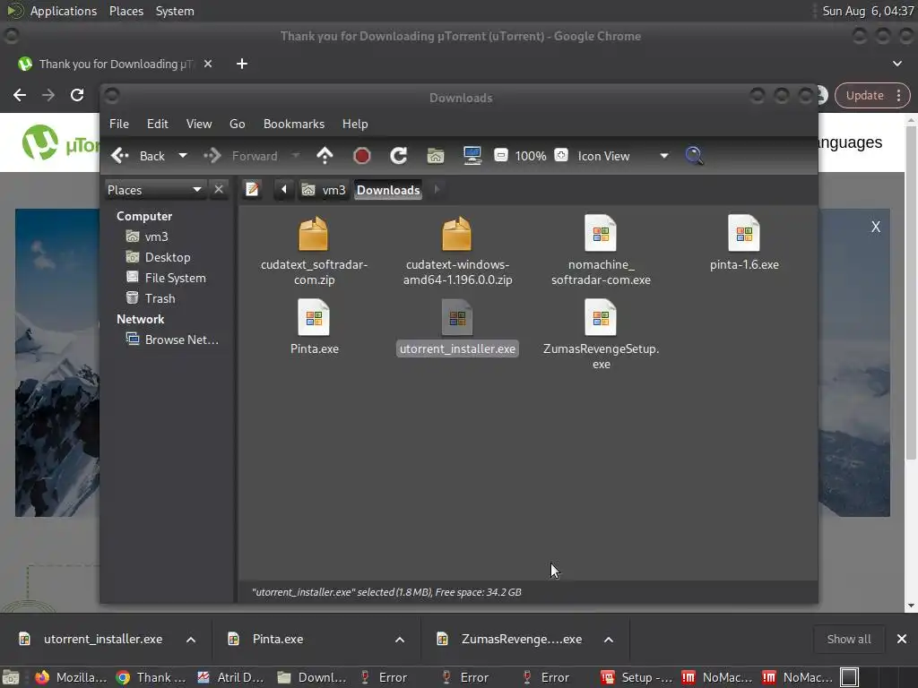Select Desktop in the Places sidebar

coord(159,257)
